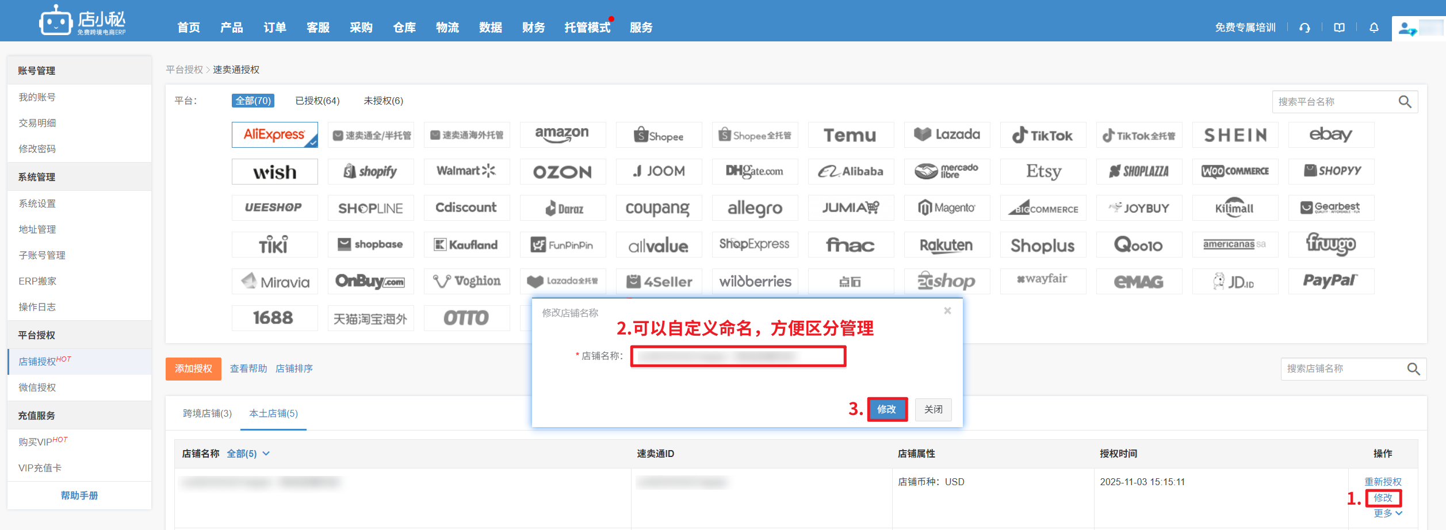Select the Amazon platform logo
This screenshot has width=1446, height=530.
(x=563, y=135)
